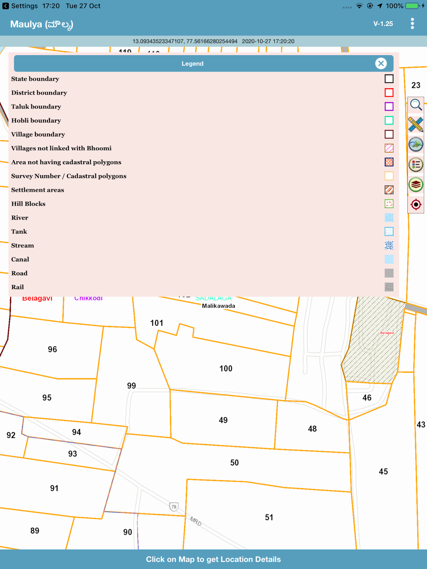427x569 pixels.
Task: Click the Hobli boundary teal swatch
Action: 389,121
